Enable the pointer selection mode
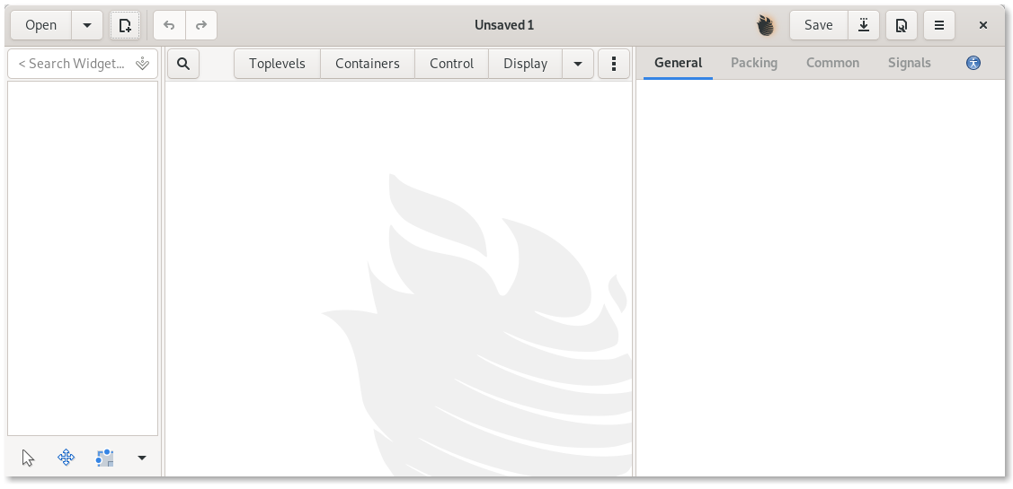 click(x=28, y=458)
